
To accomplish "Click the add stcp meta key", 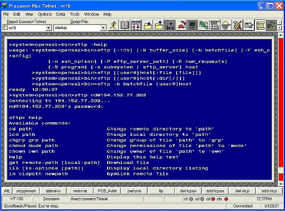I will pos(269,191).
